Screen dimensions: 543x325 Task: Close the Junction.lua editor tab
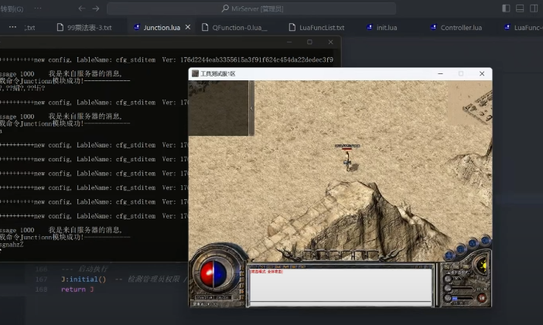tap(187, 27)
